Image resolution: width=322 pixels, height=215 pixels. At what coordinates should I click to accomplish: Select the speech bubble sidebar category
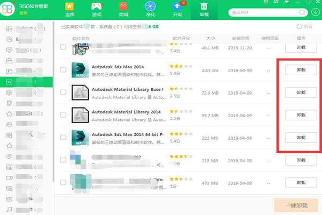coord(9,156)
